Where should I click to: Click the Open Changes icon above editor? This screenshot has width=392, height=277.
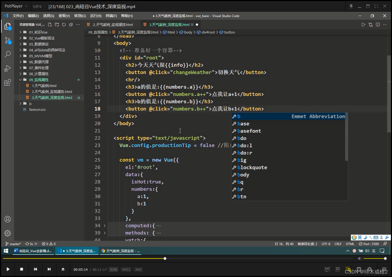coord(371,25)
